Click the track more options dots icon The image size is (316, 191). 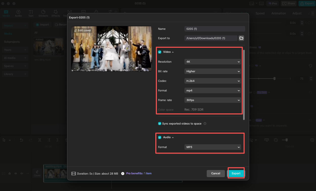[28, 174]
